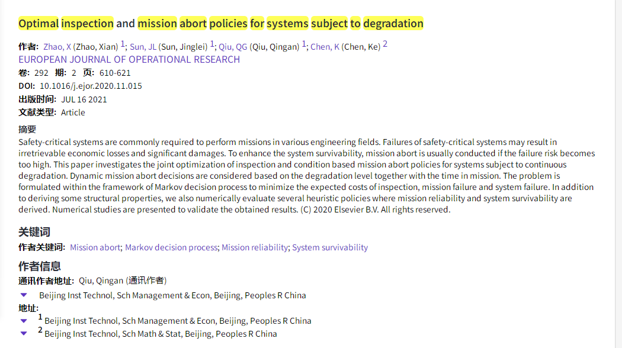Click the Mission abort keyword
The width and height of the screenshot is (622, 348).
click(95, 247)
